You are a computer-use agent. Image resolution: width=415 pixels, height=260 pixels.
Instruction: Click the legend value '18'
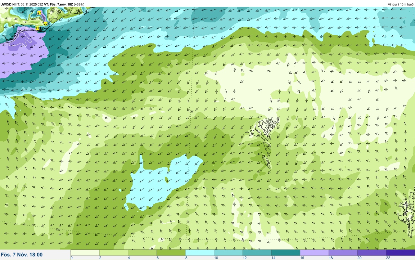coord(331,258)
